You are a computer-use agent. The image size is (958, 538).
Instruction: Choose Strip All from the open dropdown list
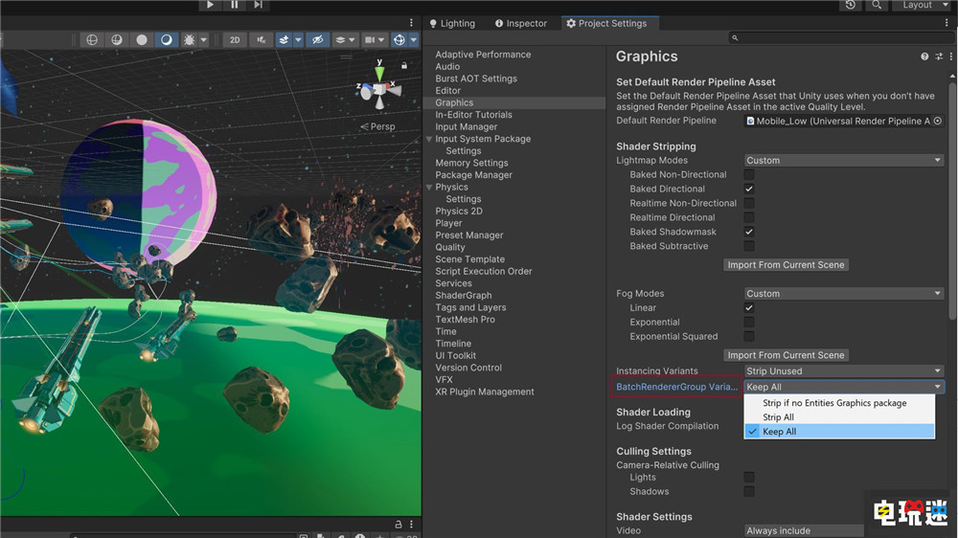click(x=778, y=417)
